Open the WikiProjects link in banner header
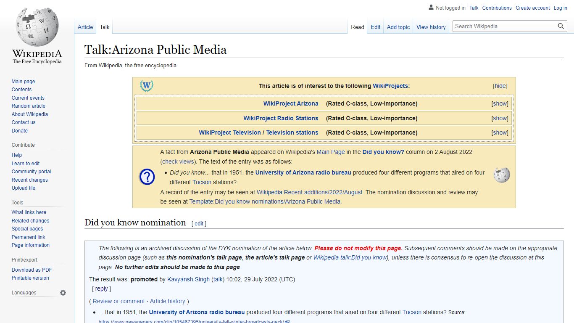Image resolution: width=574 pixels, height=323 pixels. 390,86
